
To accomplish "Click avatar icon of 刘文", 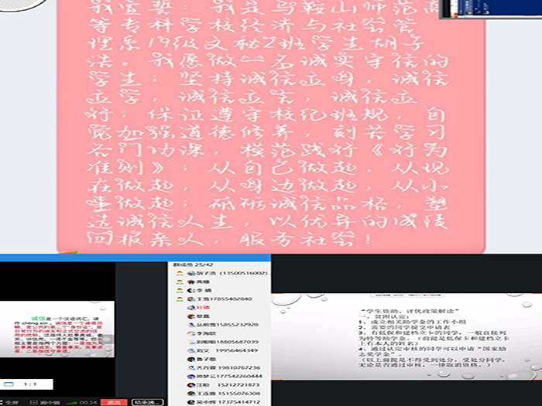I will (x=191, y=350).
